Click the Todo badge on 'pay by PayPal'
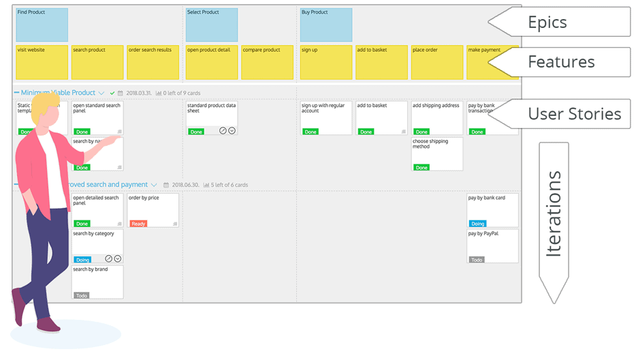Screen dimensions: 636x358 point(477,260)
